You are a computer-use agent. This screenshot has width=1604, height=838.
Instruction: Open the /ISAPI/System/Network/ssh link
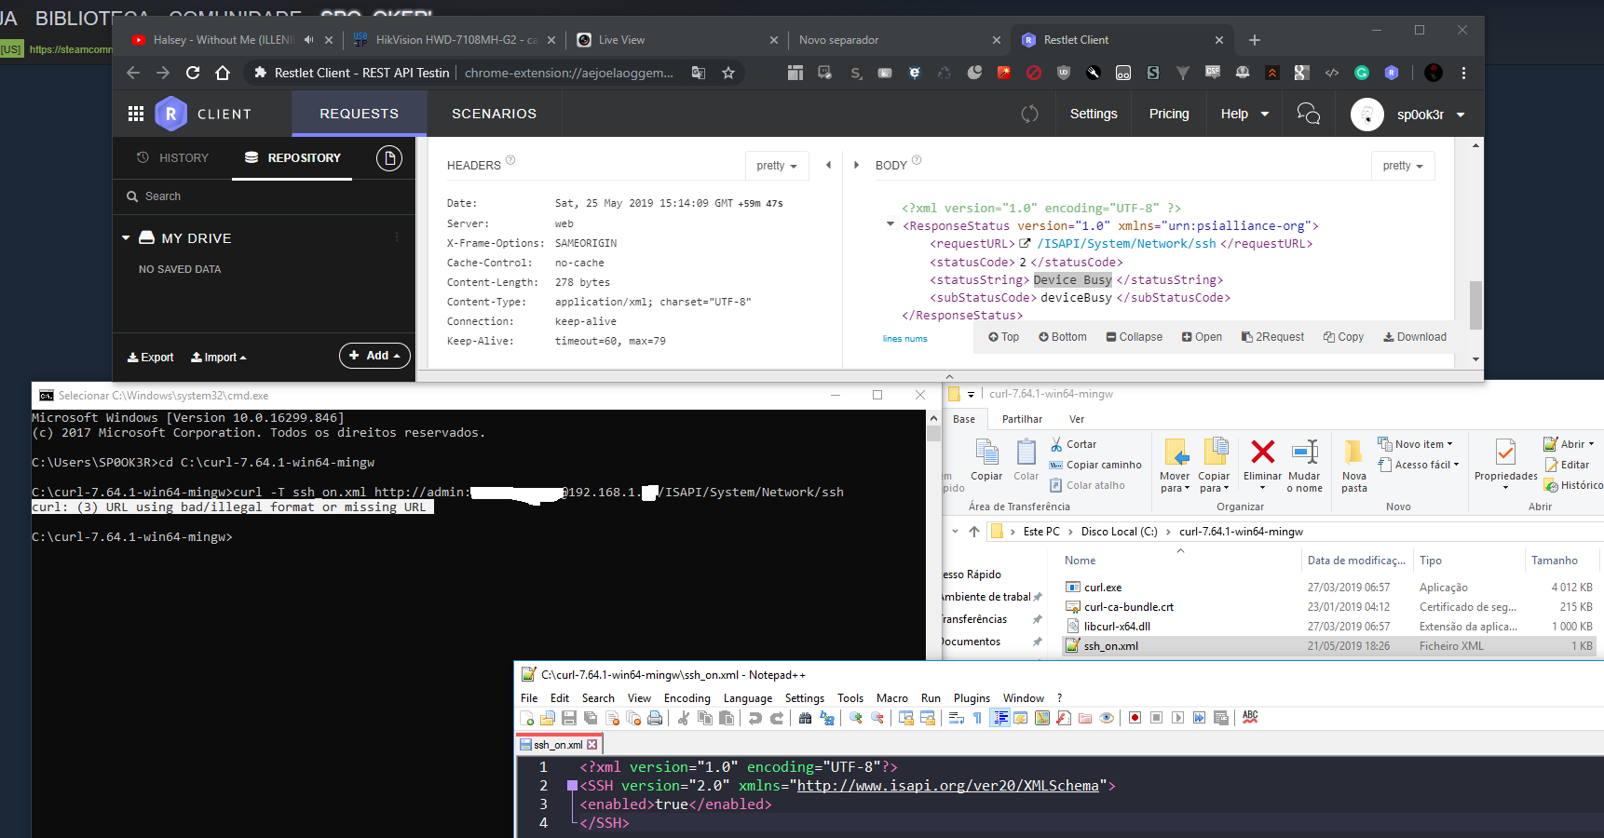1126,244
